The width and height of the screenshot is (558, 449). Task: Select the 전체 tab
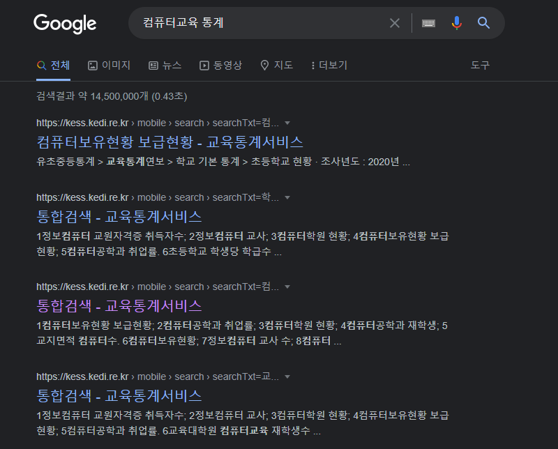click(x=54, y=65)
